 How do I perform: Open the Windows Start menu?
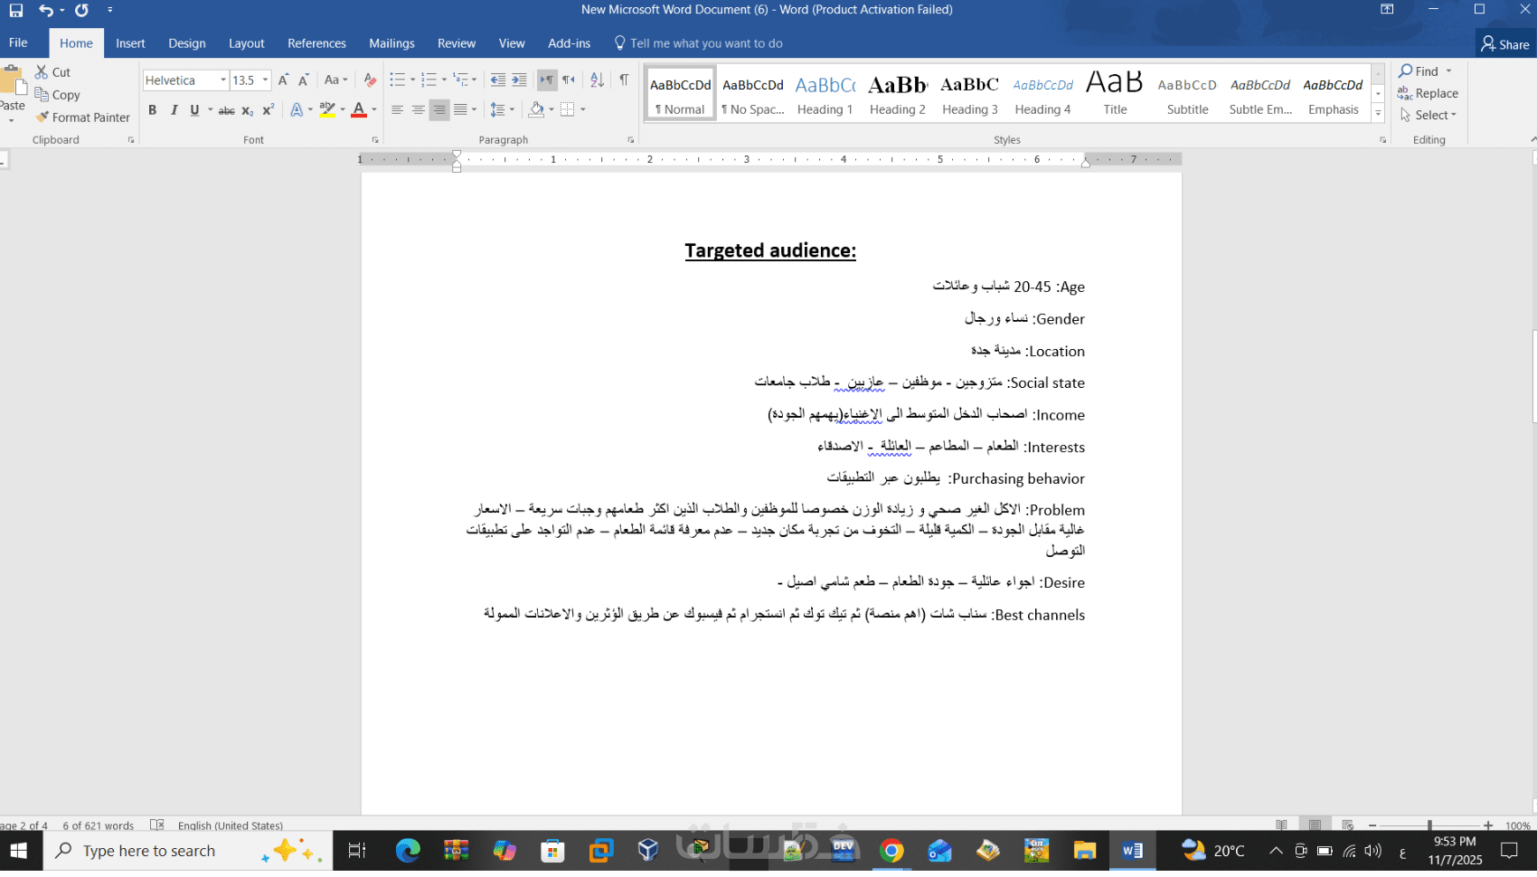point(19,851)
